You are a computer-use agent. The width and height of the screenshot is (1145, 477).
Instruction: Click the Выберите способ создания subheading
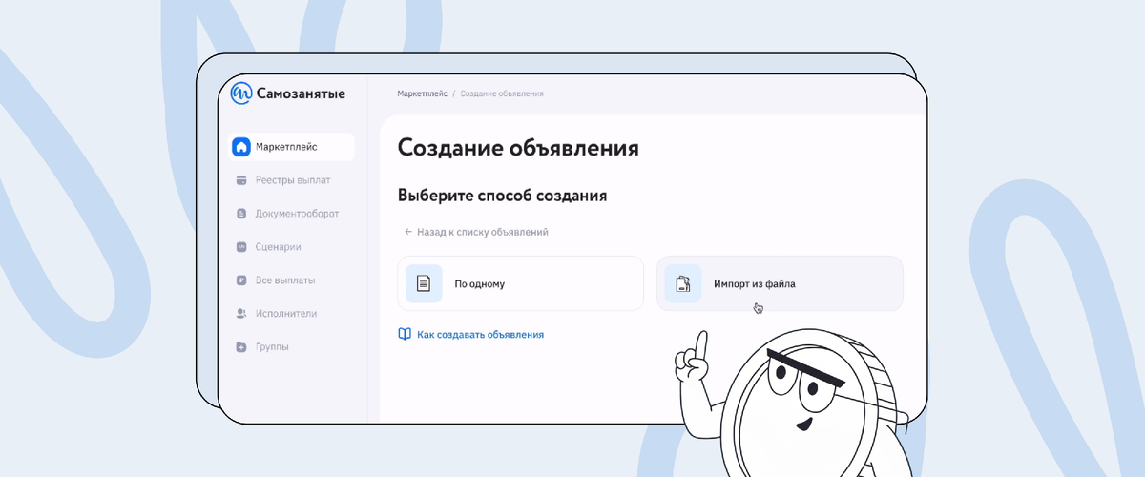point(503,196)
